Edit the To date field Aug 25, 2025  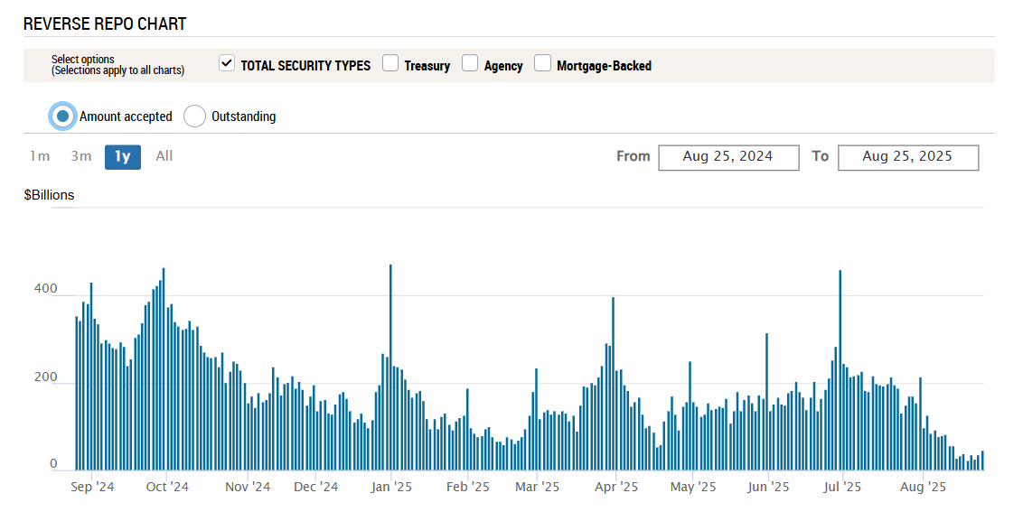pos(908,157)
